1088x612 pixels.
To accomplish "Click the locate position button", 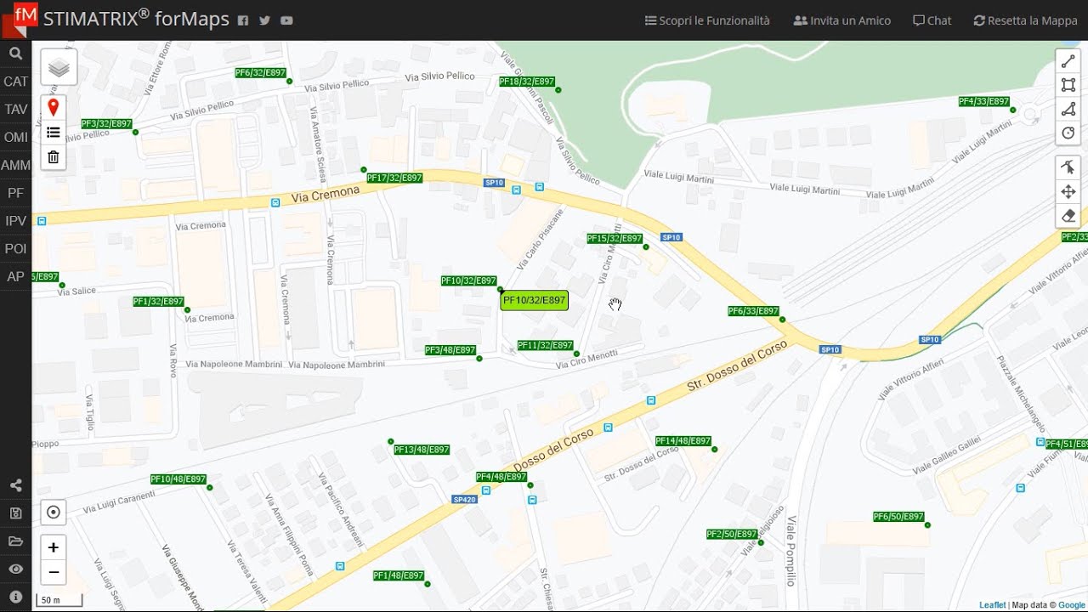I will point(53,513).
